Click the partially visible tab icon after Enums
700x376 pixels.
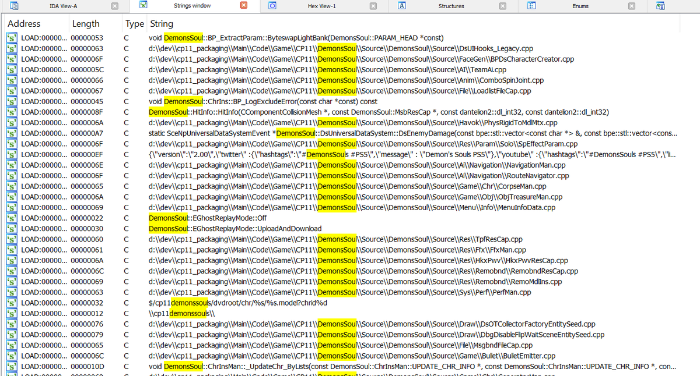click(660, 6)
